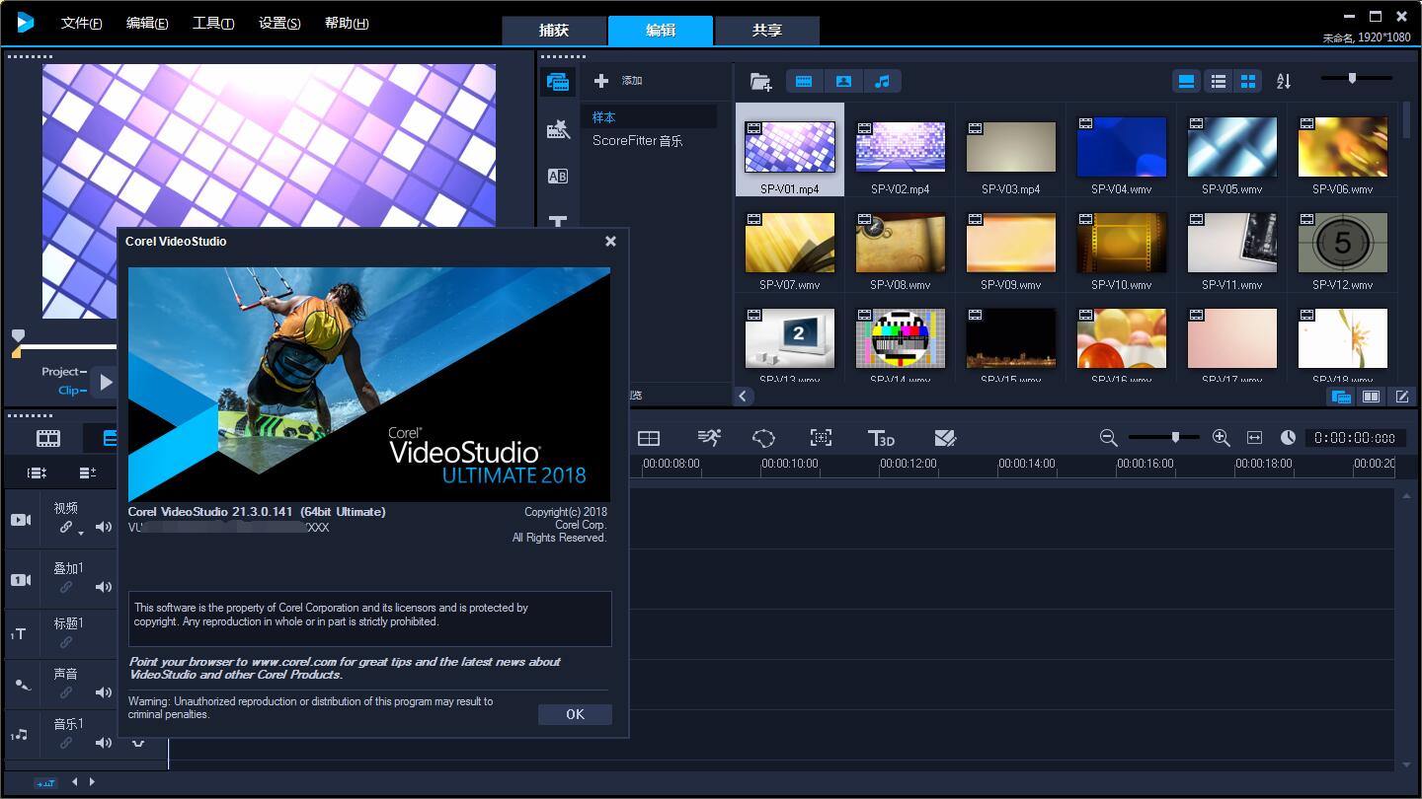
Task: Collapse the library folder panel arrow
Action: [744, 396]
